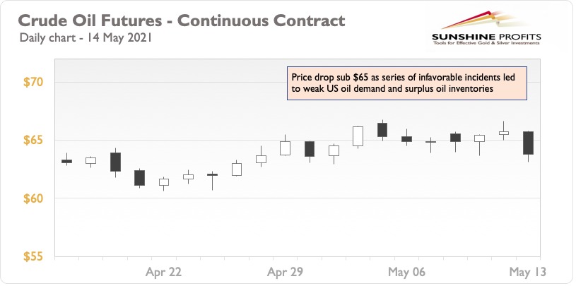Click the Apr 22 date label
576x286 pixels.
[x=163, y=272]
